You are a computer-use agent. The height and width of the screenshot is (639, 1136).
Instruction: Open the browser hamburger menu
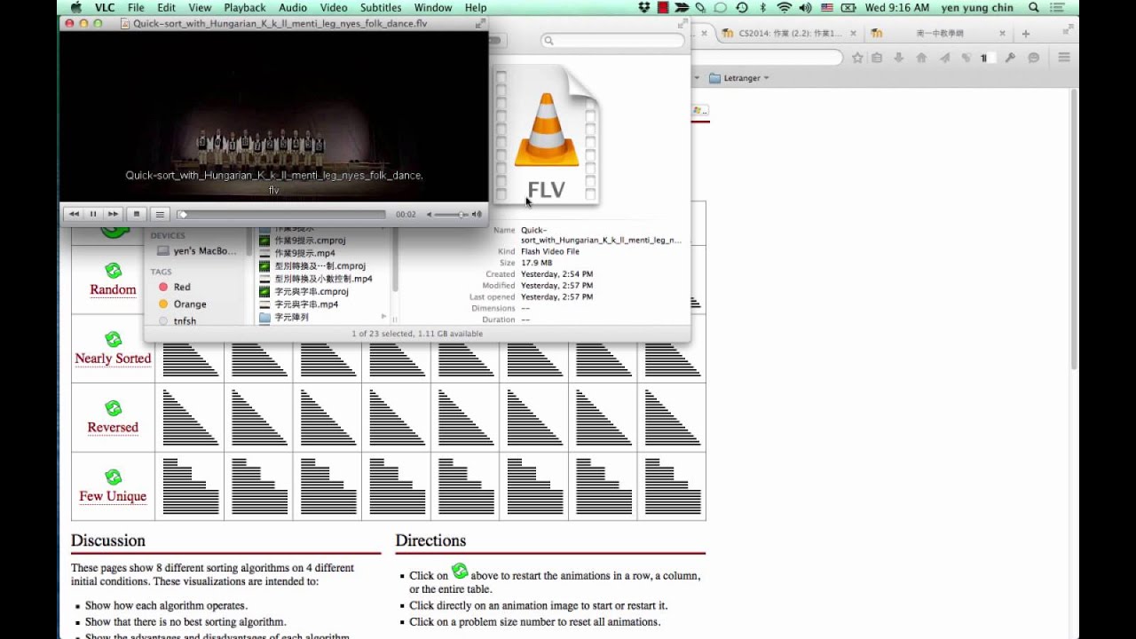coord(1063,58)
